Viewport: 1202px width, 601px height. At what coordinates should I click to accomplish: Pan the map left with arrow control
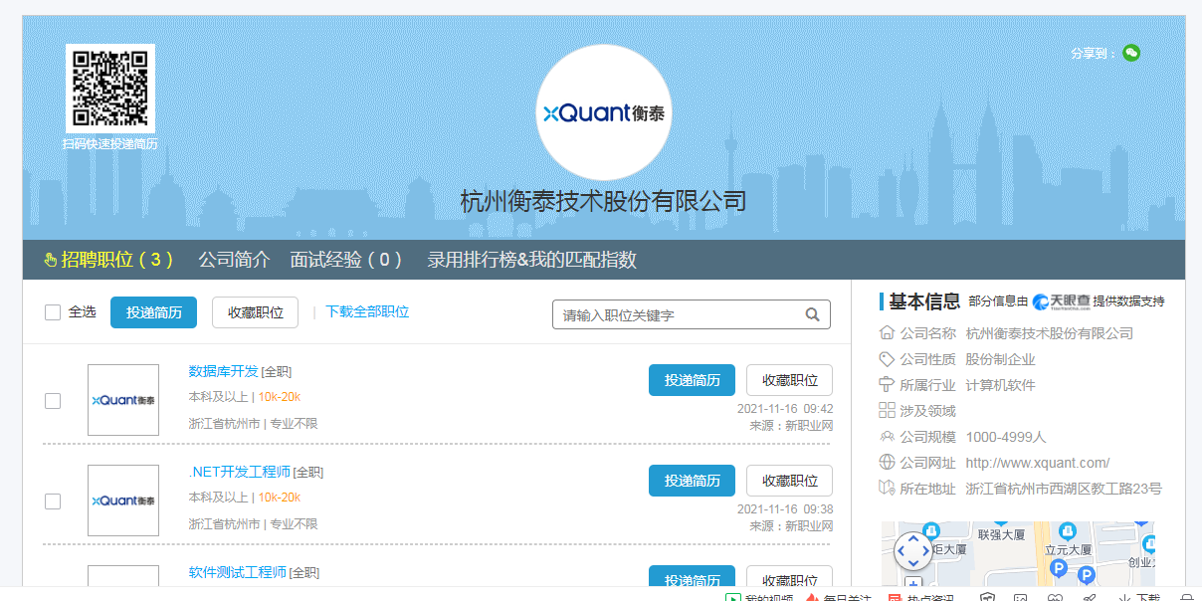tap(901, 549)
